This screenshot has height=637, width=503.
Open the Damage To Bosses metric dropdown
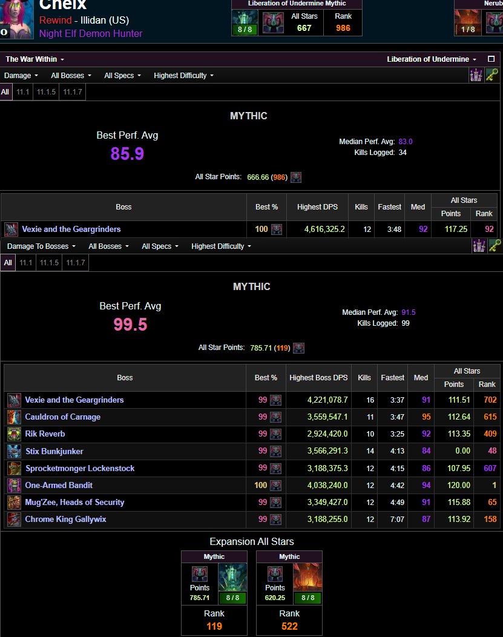pyautogui.click(x=41, y=246)
